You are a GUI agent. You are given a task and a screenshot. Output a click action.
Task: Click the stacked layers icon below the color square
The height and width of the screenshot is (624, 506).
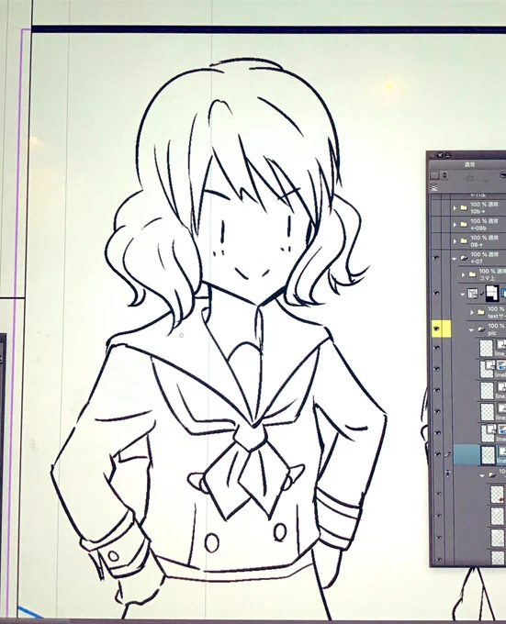pyautogui.click(x=434, y=187)
